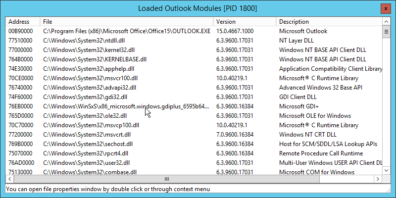Select the KERNELBASE.dll file path
Viewport: 396px width, 198px height.
coord(95,59)
